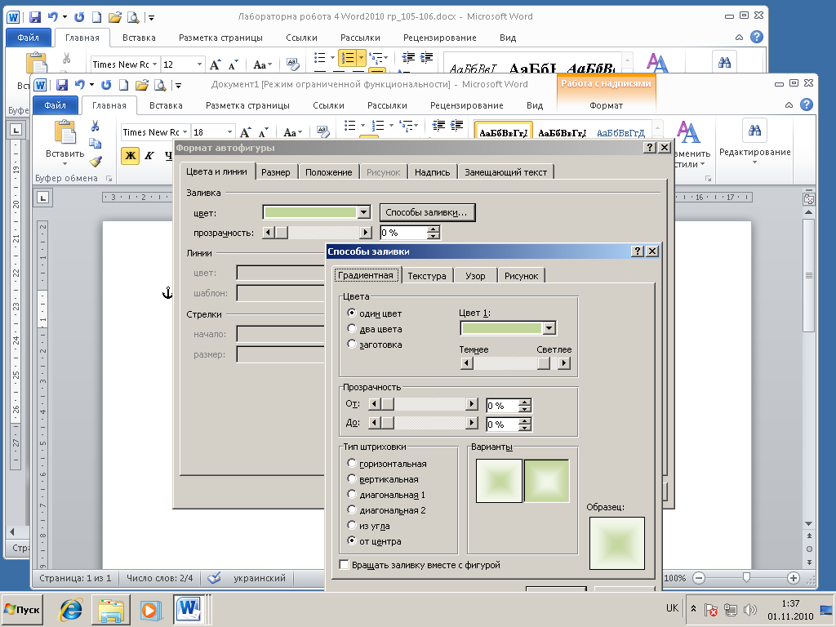This screenshot has height=627, width=836.
Task: Click Redo icon in Документ1 quick access toolbar
Action: click(106, 85)
